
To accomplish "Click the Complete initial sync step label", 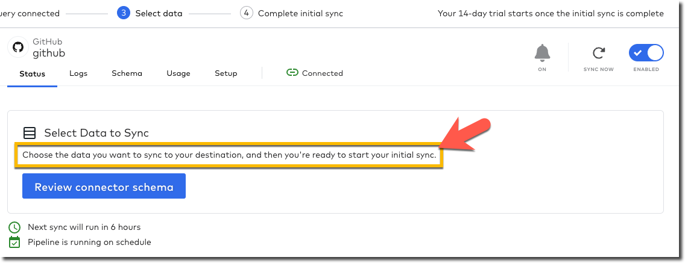I will (300, 13).
